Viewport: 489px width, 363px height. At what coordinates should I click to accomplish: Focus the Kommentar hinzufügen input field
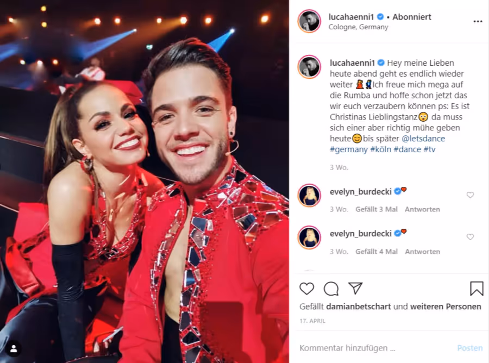click(x=374, y=348)
